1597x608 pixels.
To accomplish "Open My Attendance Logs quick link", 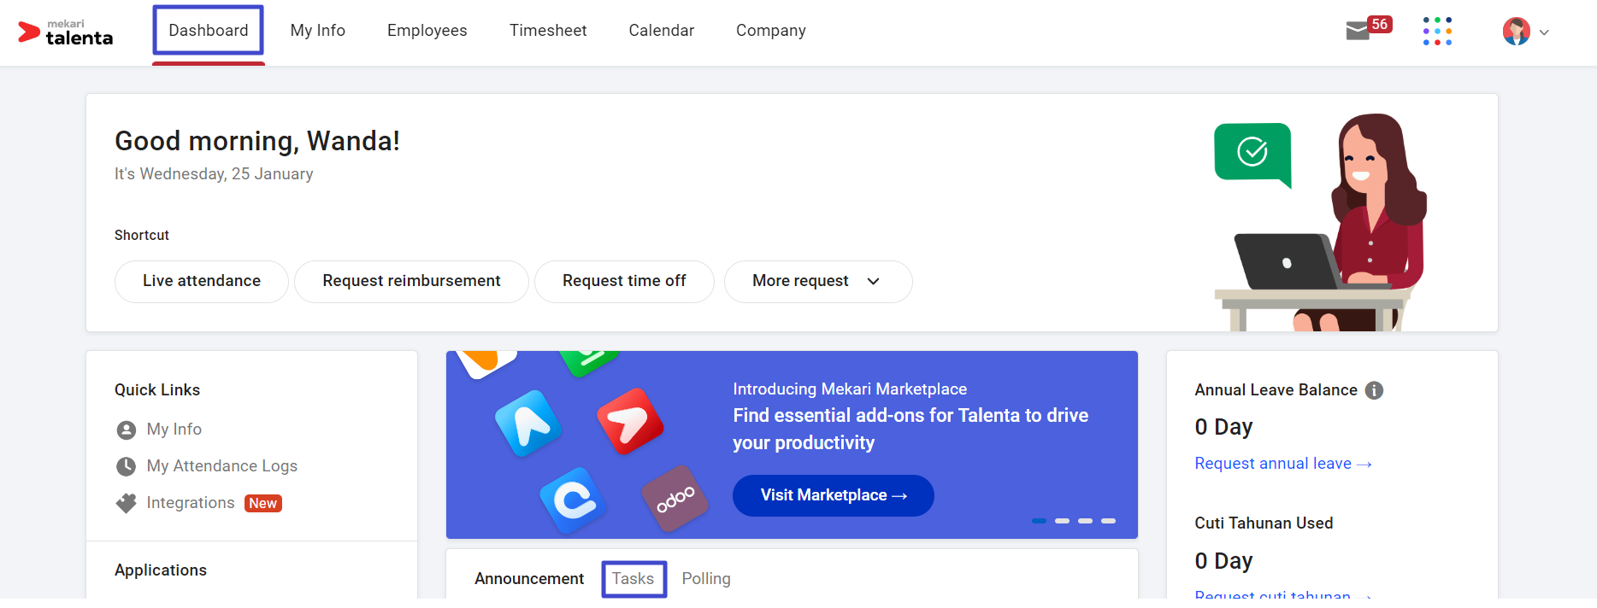I will 222,466.
